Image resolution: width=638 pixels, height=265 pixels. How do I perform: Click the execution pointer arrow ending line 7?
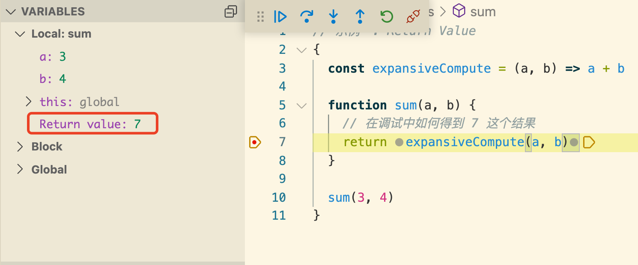[x=589, y=142]
